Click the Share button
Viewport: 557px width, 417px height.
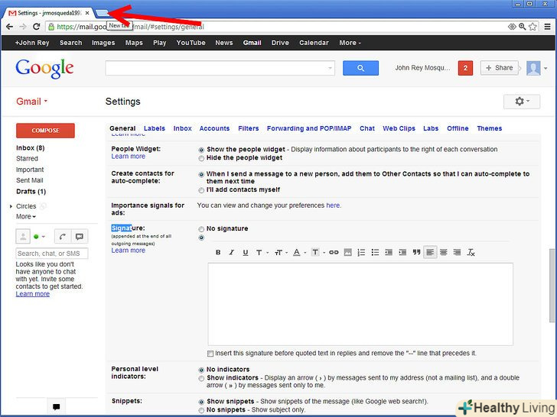coord(499,68)
